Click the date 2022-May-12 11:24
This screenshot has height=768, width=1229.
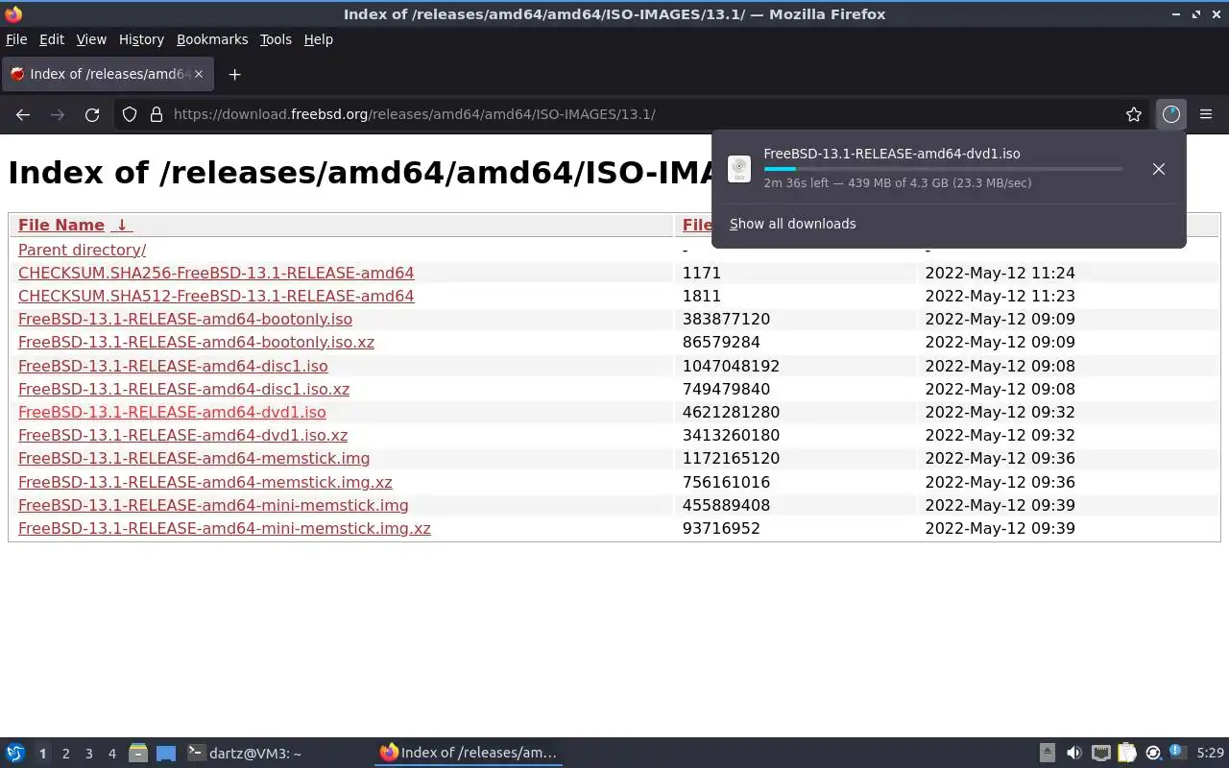click(x=1000, y=273)
